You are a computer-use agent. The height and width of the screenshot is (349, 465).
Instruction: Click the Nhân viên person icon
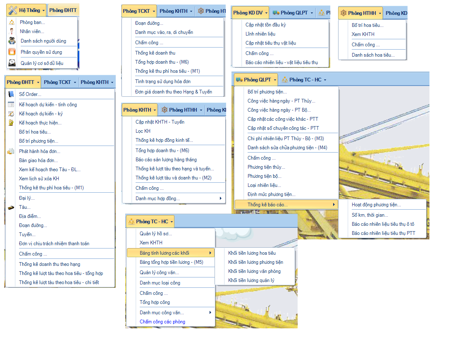12,31
